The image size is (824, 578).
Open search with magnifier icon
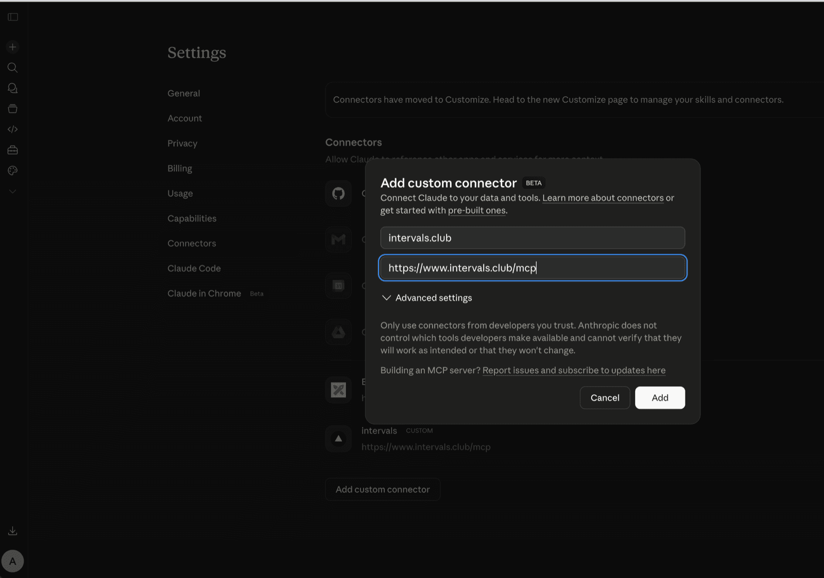(x=13, y=67)
